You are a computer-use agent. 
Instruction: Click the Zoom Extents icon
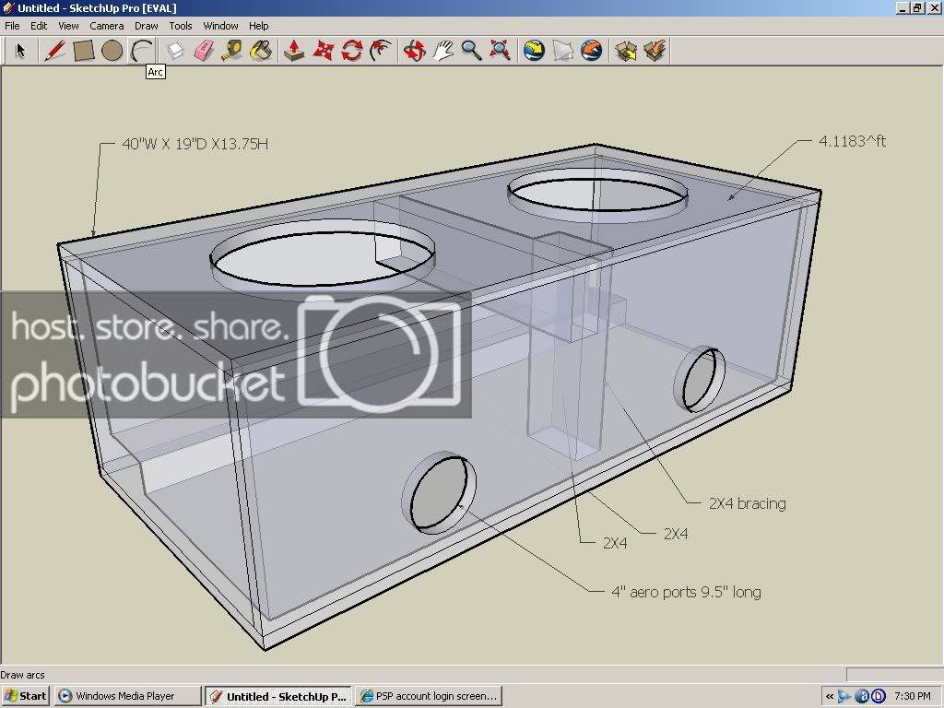point(500,50)
